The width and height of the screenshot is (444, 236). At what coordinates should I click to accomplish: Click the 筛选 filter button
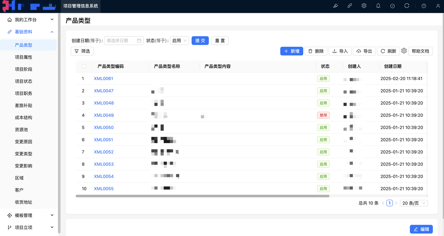tap(82, 51)
